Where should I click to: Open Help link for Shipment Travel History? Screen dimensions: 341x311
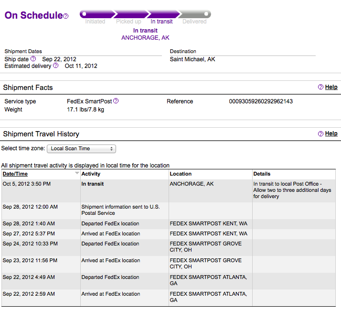coord(331,133)
